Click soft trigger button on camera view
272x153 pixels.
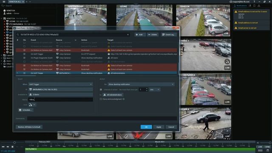227,61
